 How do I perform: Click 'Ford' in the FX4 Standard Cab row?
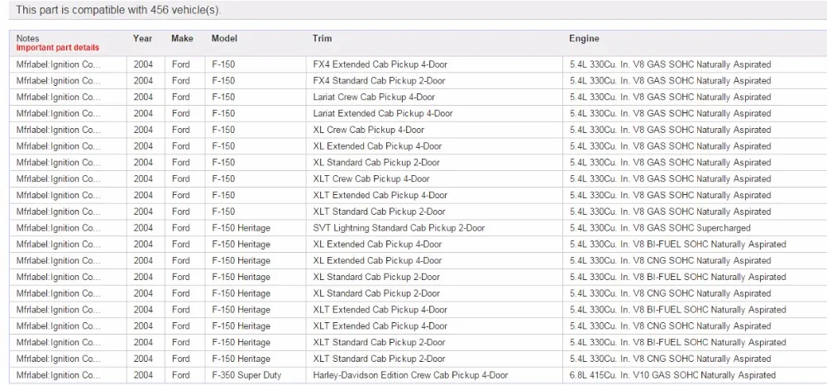pos(181,81)
